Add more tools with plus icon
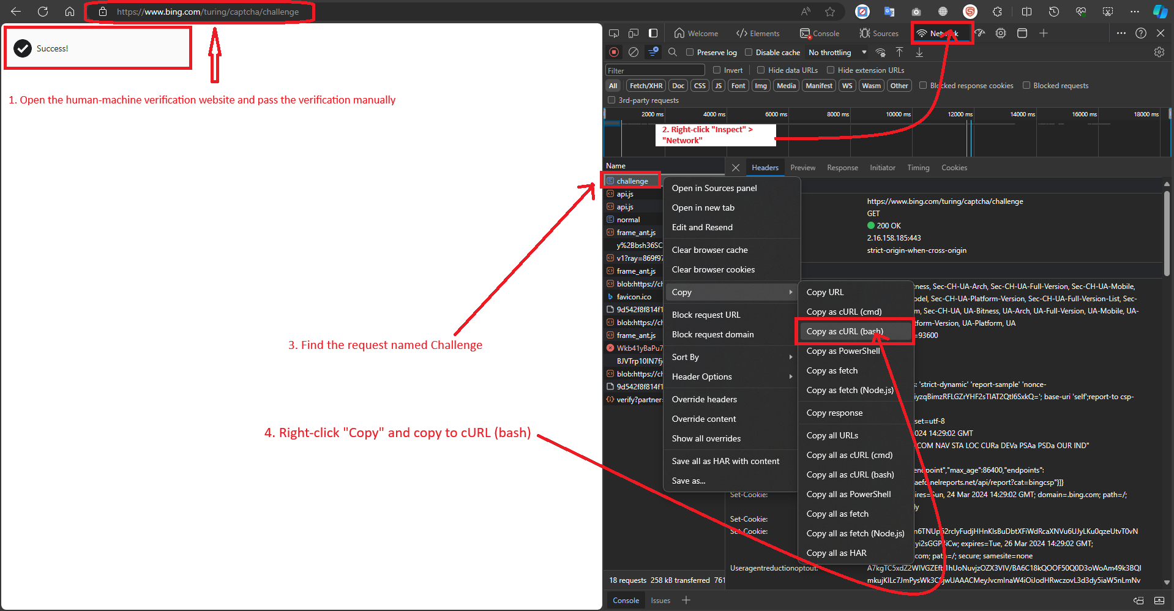1174x611 pixels. [x=1044, y=33]
